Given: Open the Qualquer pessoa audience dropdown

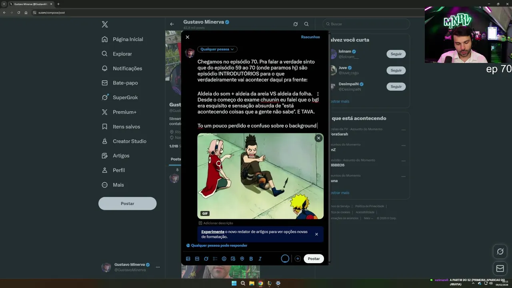Looking at the screenshot, I should tap(217, 49).
